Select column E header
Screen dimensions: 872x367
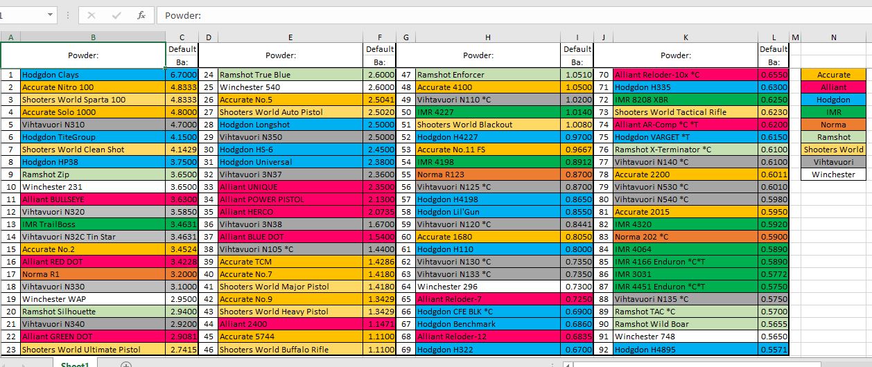pos(290,37)
